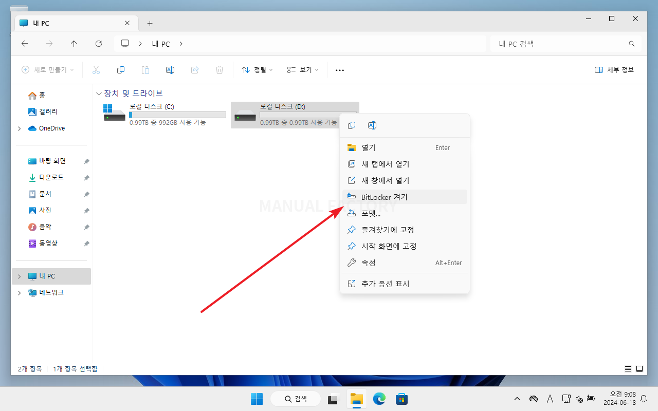Open Task View from the taskbar
Screen dimensions: 658x411
[x=334, y=399]
